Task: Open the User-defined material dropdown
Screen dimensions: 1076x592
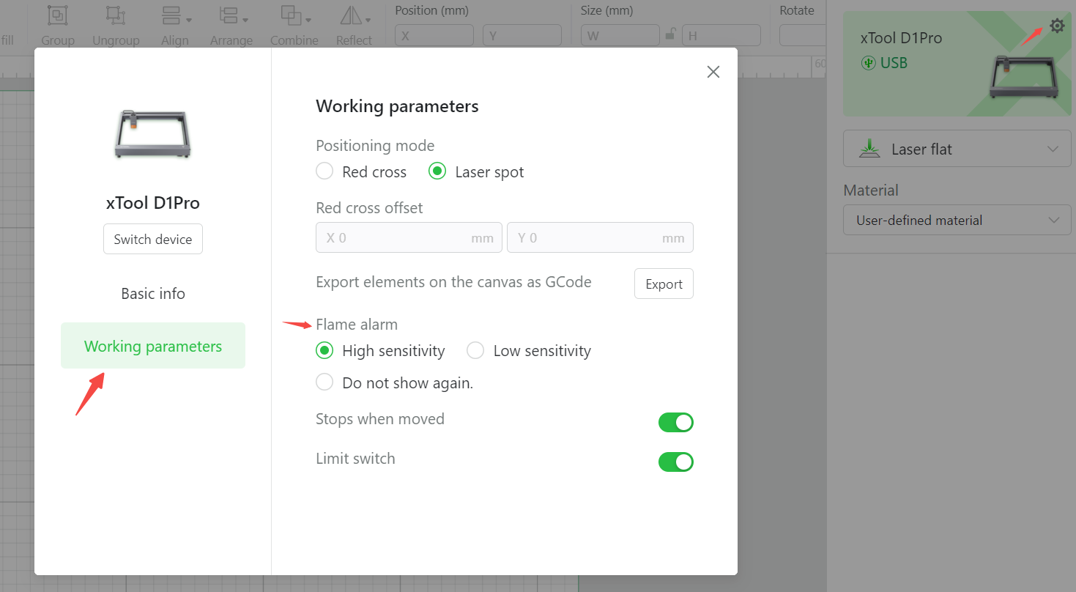Action: (957, 220)
